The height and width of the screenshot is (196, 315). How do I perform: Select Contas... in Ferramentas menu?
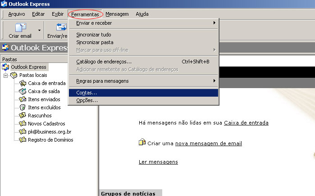pos(143,93)
